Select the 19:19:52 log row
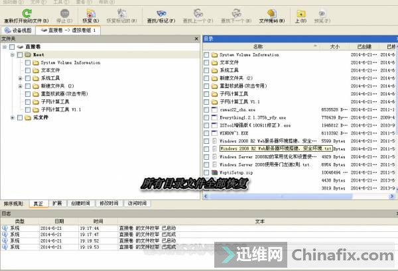This screenshot has height=271, width=398. point(199,241)
